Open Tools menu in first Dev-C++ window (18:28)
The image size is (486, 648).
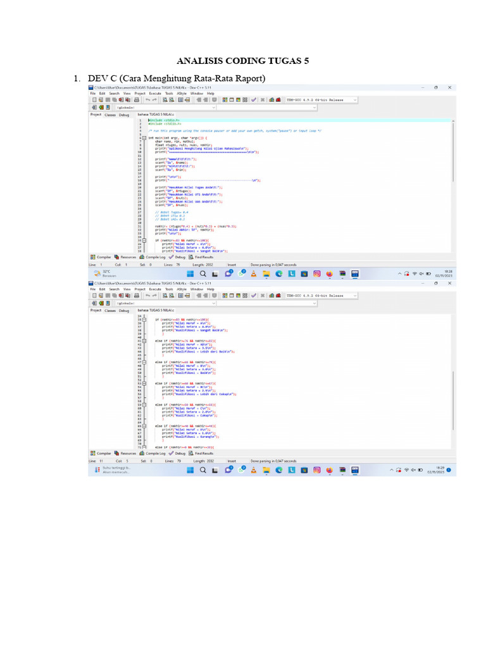169,94
